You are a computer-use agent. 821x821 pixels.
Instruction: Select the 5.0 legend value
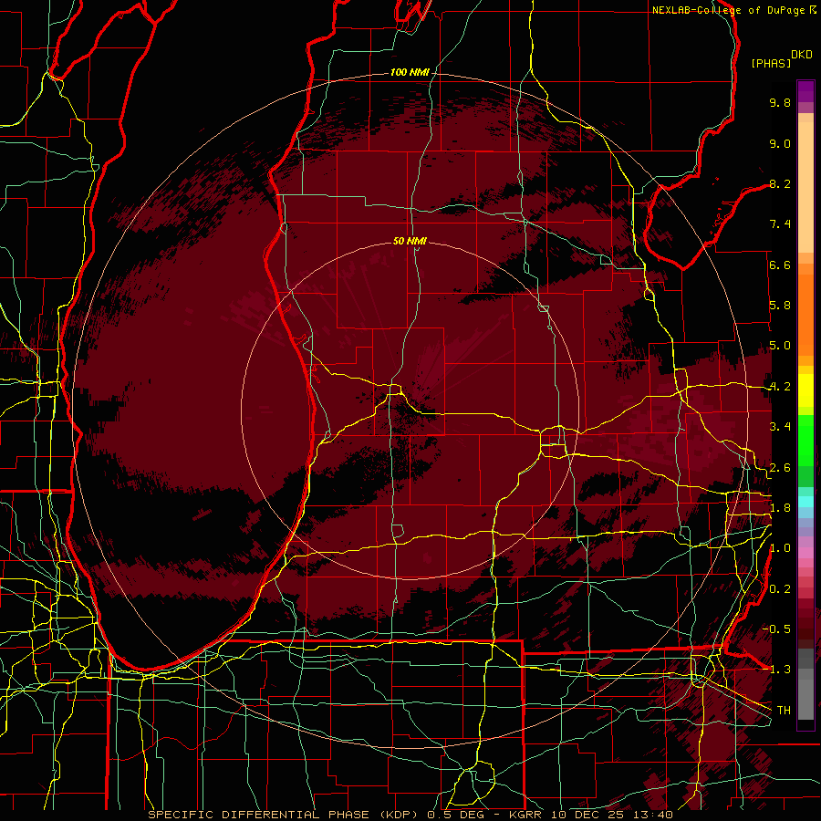pos(780,346)
